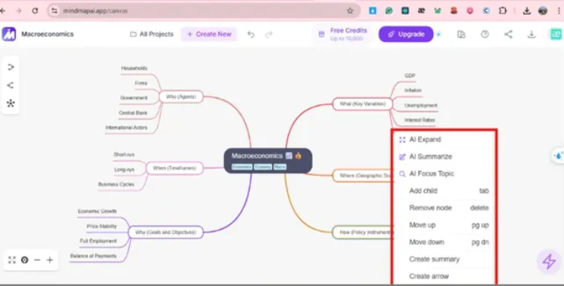Viewport: 564px width, 286px height.
Task: Zoom in with the plus icon
Action: (50, 260)
